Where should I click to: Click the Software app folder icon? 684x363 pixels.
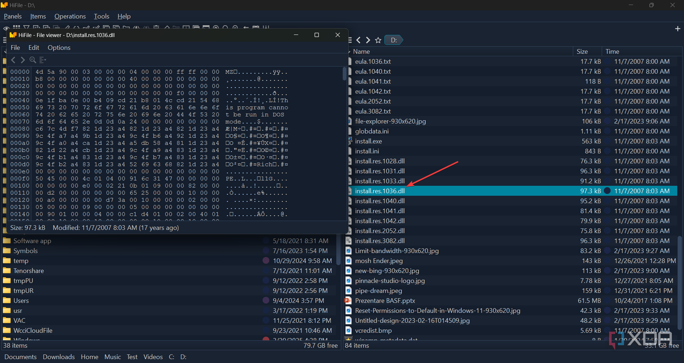[7, 241]
